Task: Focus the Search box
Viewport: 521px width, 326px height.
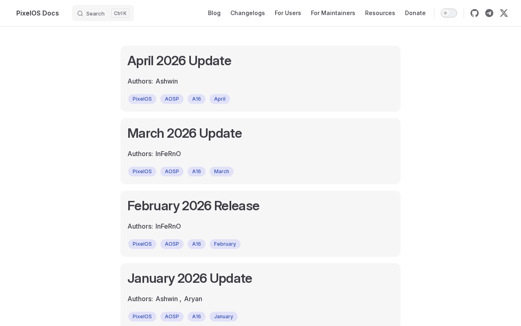Action: (x=103, y=13)
